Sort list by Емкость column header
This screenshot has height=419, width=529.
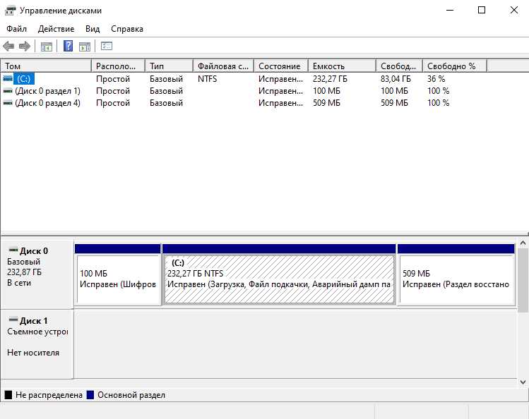click(x=342, y=66)
